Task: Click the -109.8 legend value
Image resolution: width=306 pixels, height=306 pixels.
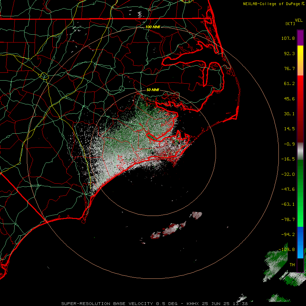Action: tap(287, 250)
